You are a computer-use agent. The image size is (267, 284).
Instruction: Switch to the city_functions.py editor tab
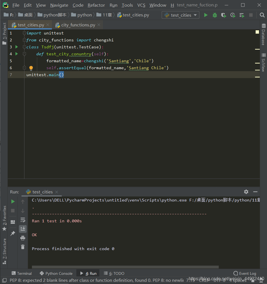coord(78,25)
